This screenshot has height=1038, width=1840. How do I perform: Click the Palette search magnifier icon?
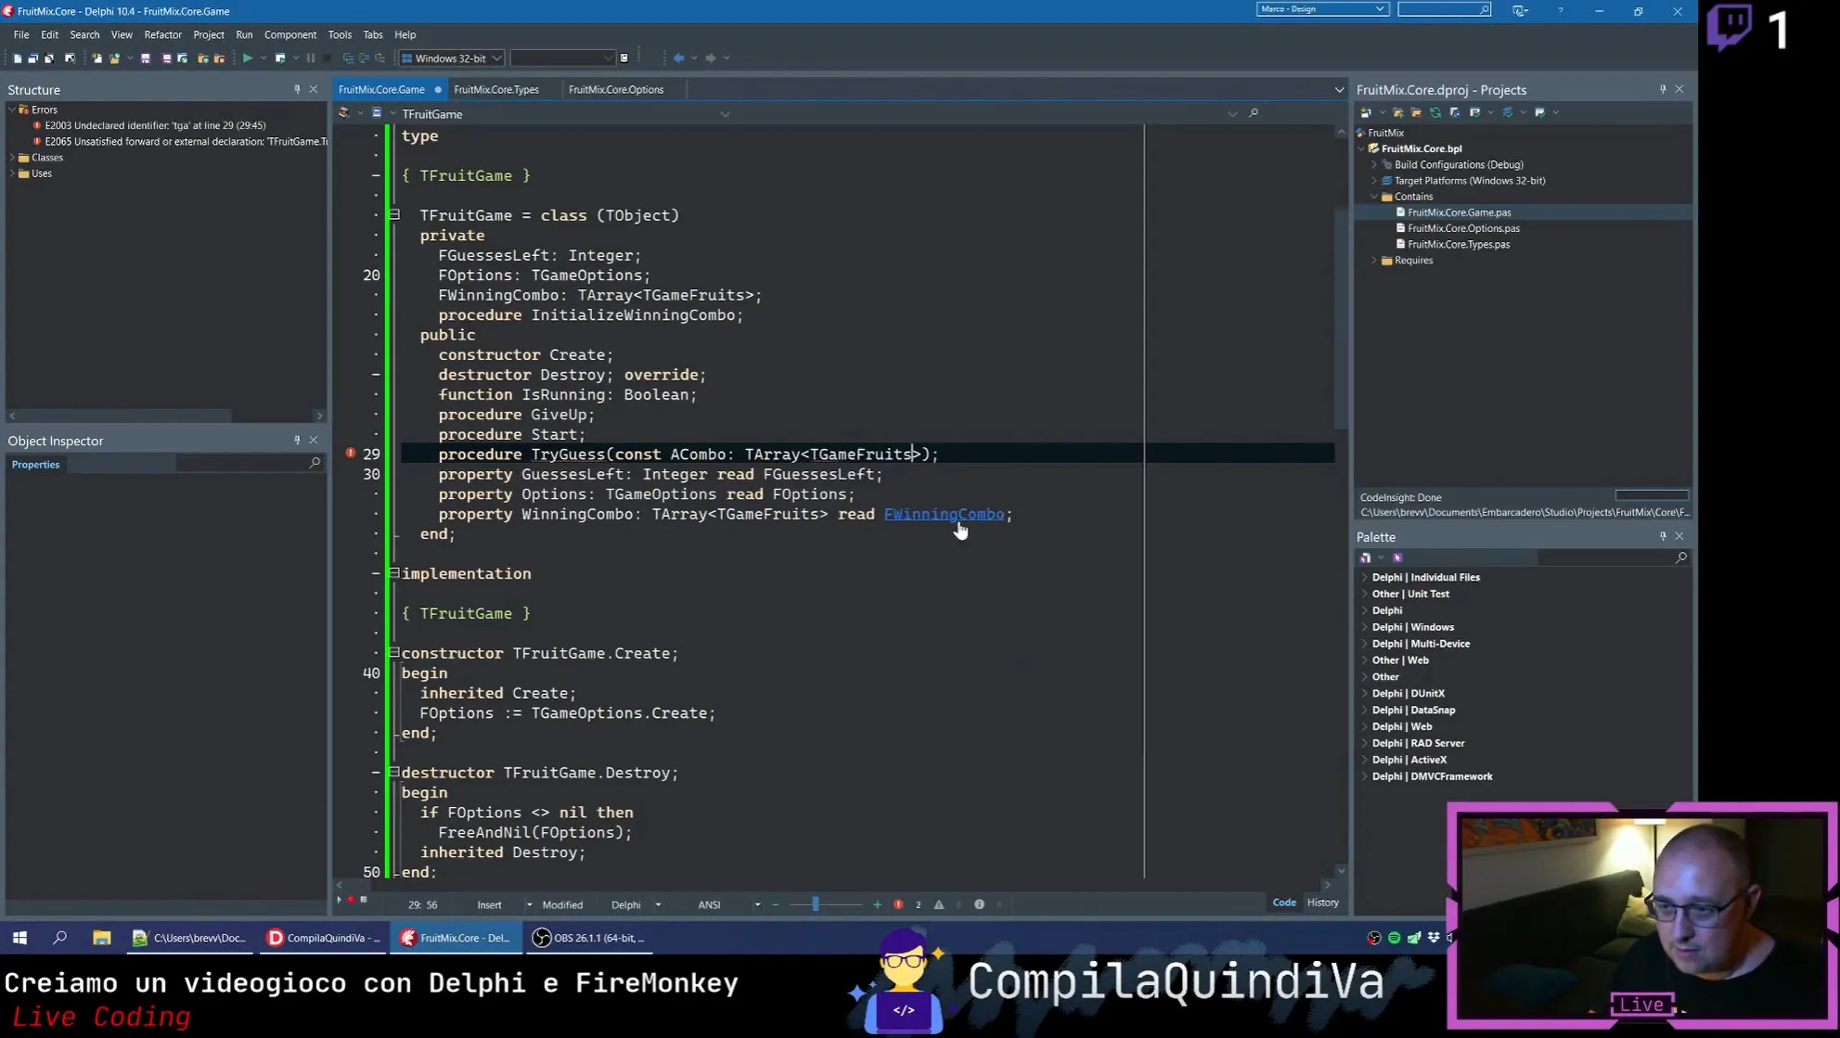click(1680, 557)
